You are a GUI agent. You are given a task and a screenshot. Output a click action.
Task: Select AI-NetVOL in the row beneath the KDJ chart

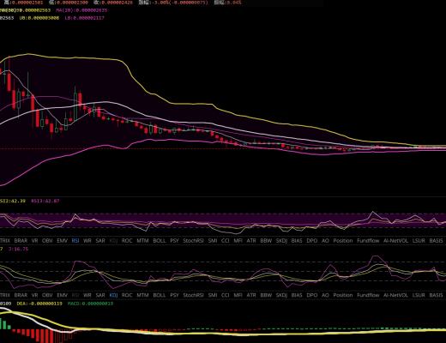pos(395,295)
